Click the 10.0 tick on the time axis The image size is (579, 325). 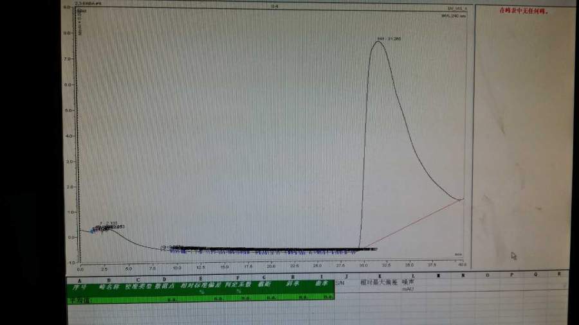[x=177, y=268]
